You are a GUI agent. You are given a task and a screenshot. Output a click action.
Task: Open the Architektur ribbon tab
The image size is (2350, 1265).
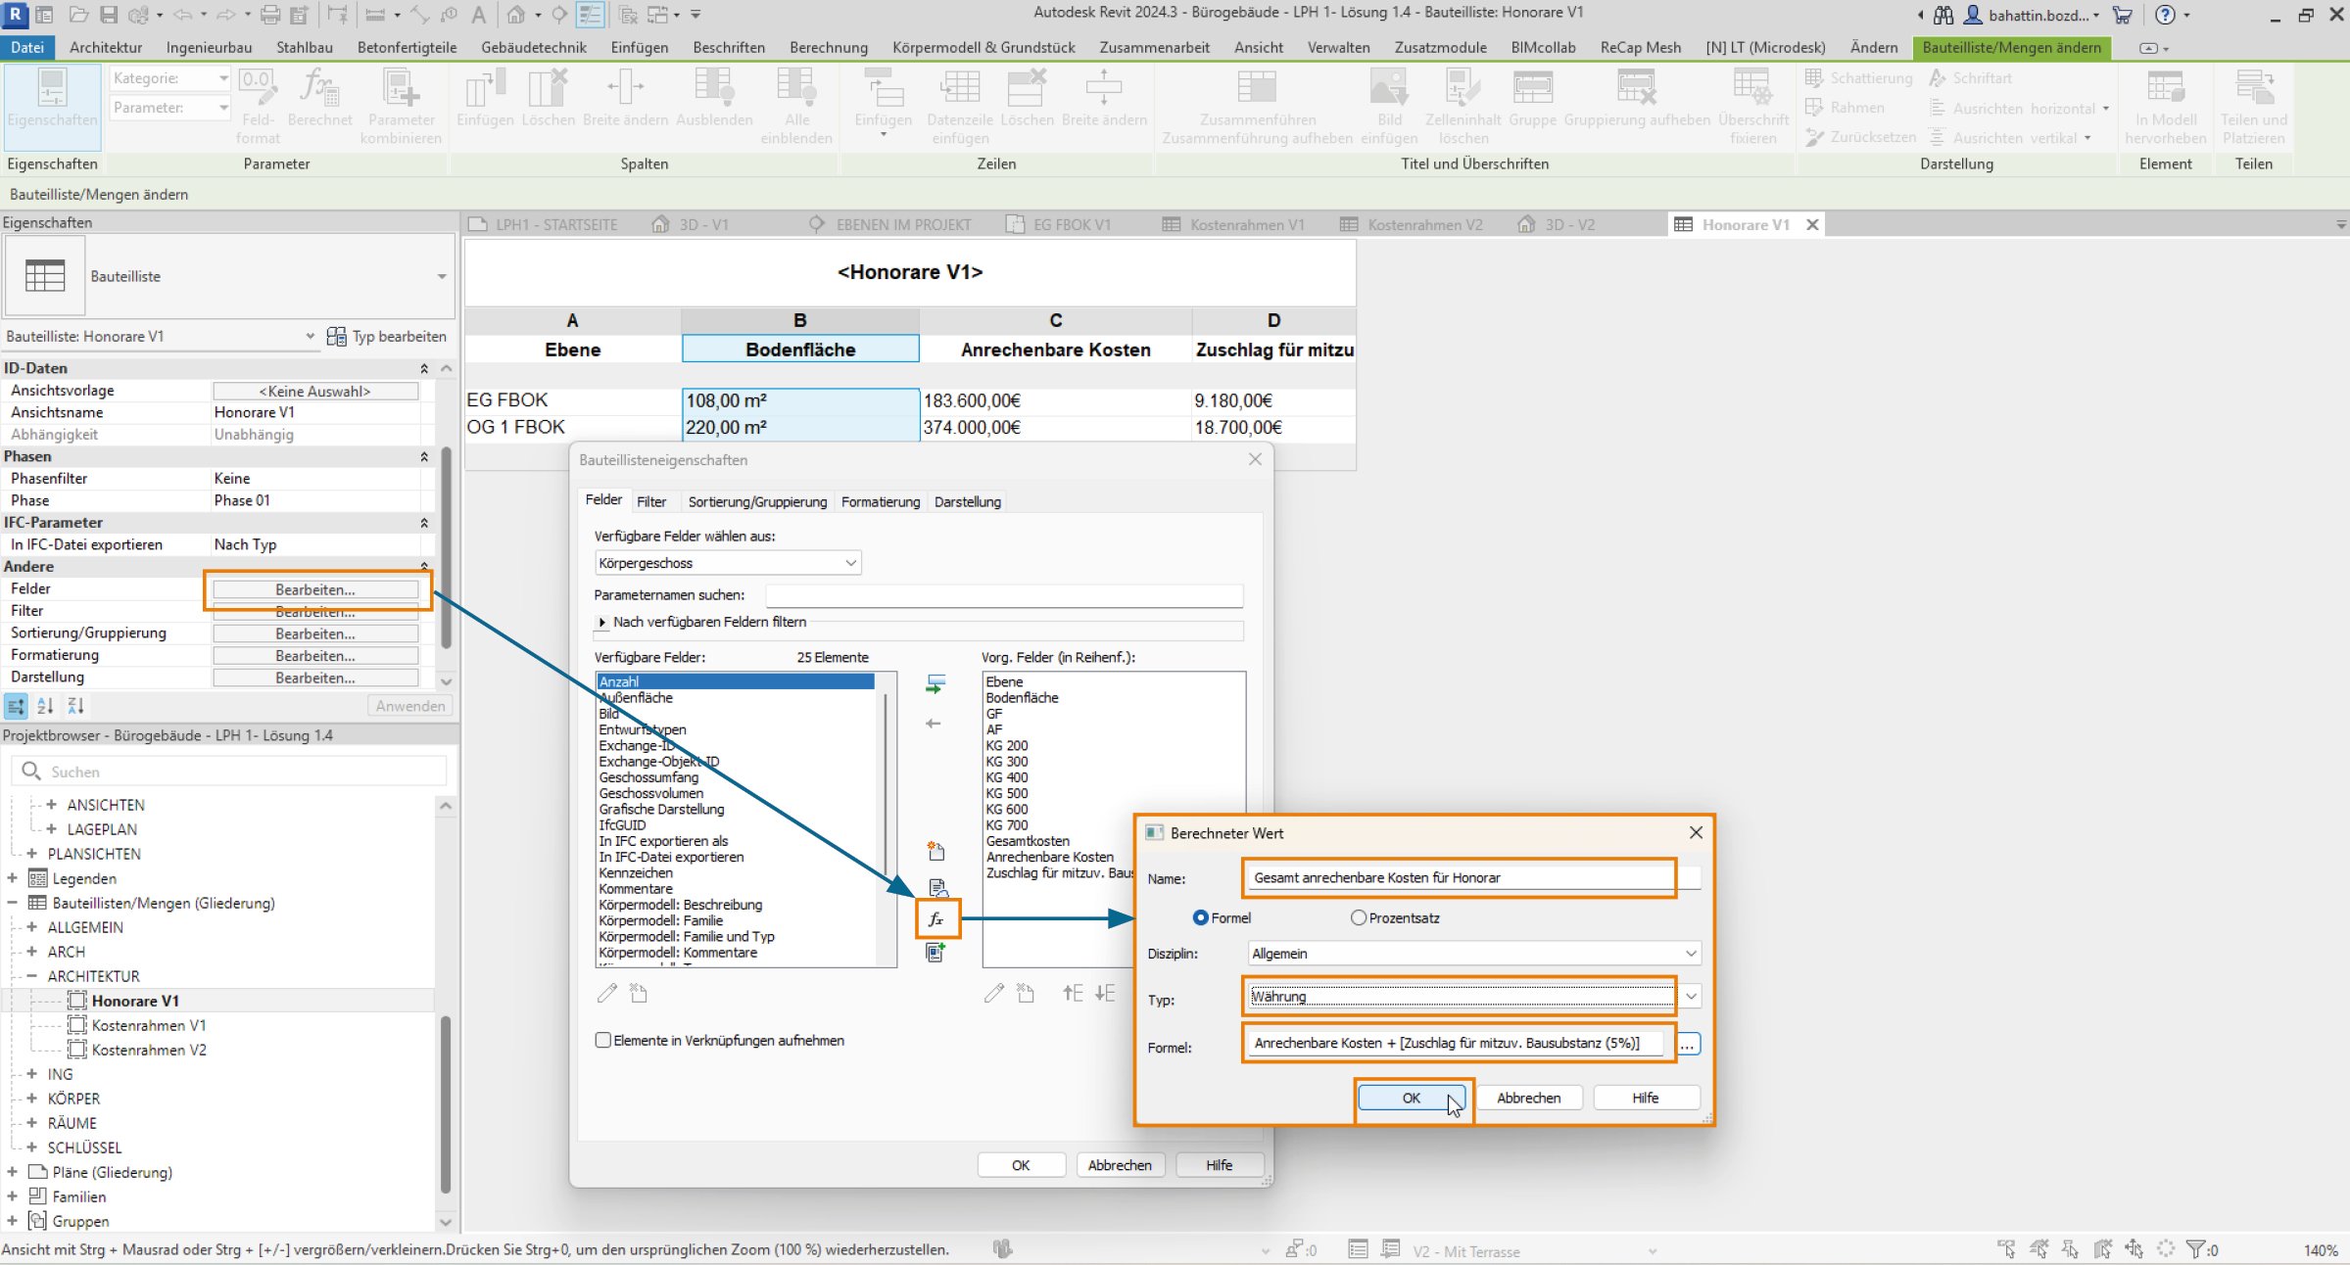tap(106, 47)
